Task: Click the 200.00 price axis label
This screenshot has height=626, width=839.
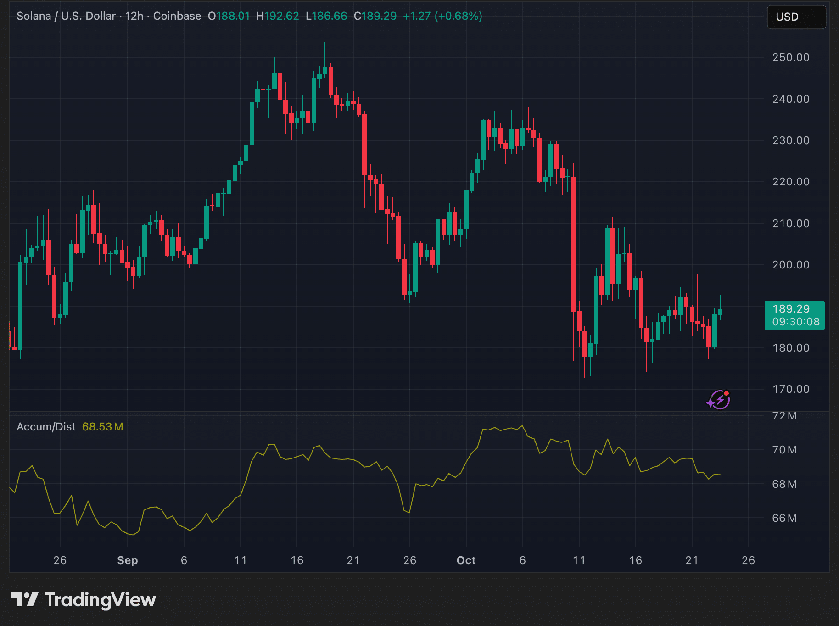Action: click(x=790, y=265)
